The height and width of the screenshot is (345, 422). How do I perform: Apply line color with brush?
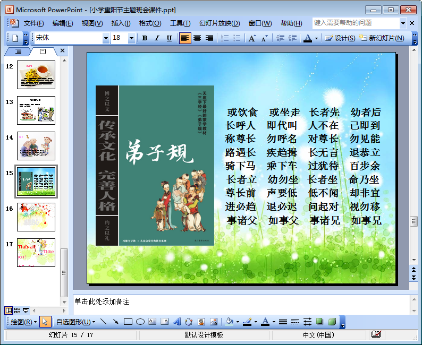tap(247, 322)
